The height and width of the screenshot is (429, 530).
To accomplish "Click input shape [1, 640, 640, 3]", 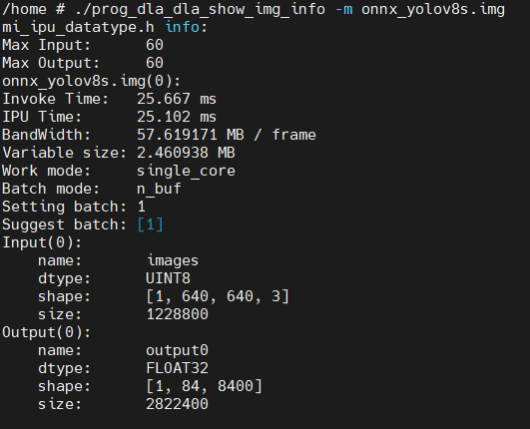I will [x=218, y=296].
